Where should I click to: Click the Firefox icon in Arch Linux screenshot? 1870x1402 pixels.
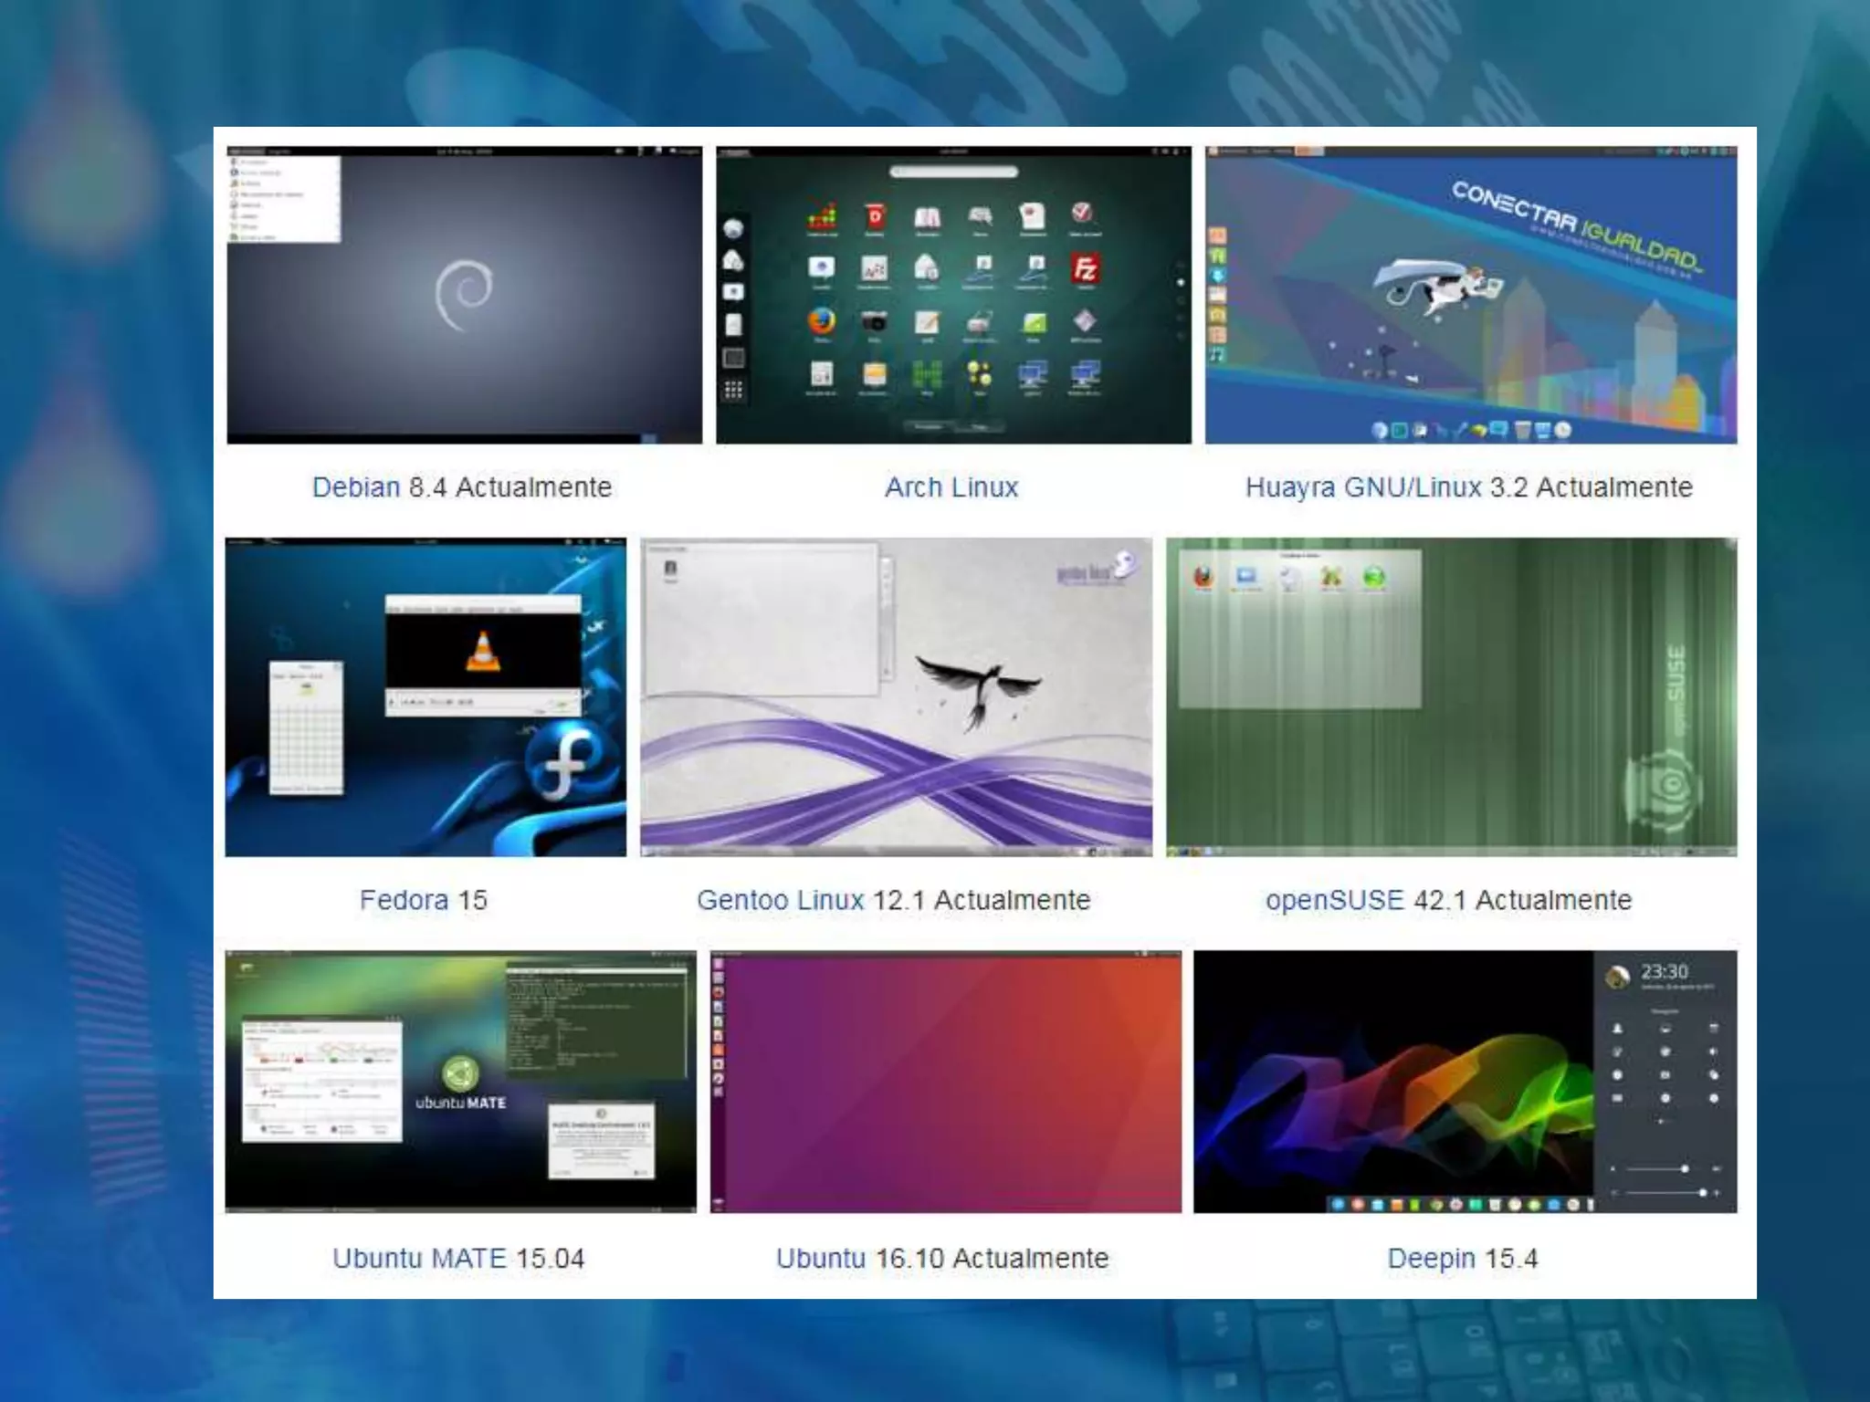click(x=821, y=321)
